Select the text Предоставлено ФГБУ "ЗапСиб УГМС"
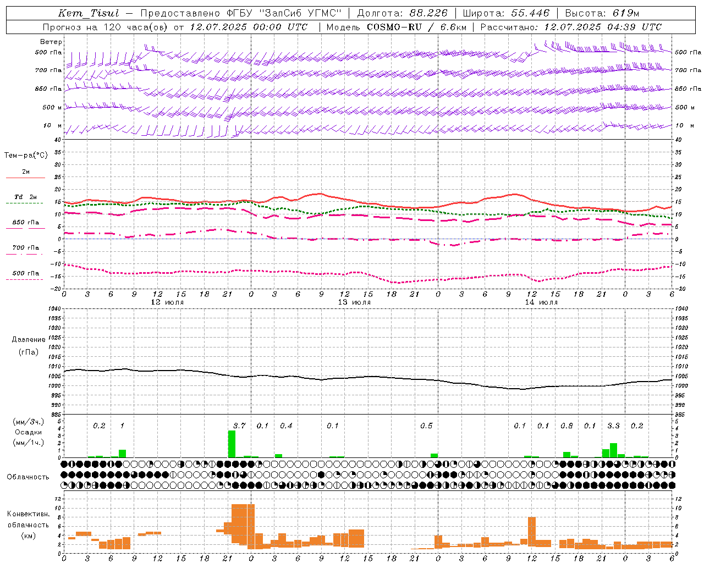The image size is (704, 563). pos(241,13)
